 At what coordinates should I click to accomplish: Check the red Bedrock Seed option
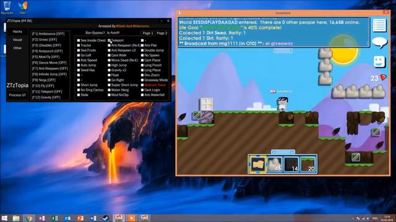[142, 85]
